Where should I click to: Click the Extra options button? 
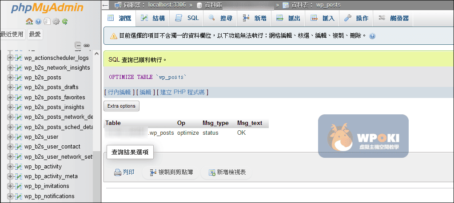point(121,106)
